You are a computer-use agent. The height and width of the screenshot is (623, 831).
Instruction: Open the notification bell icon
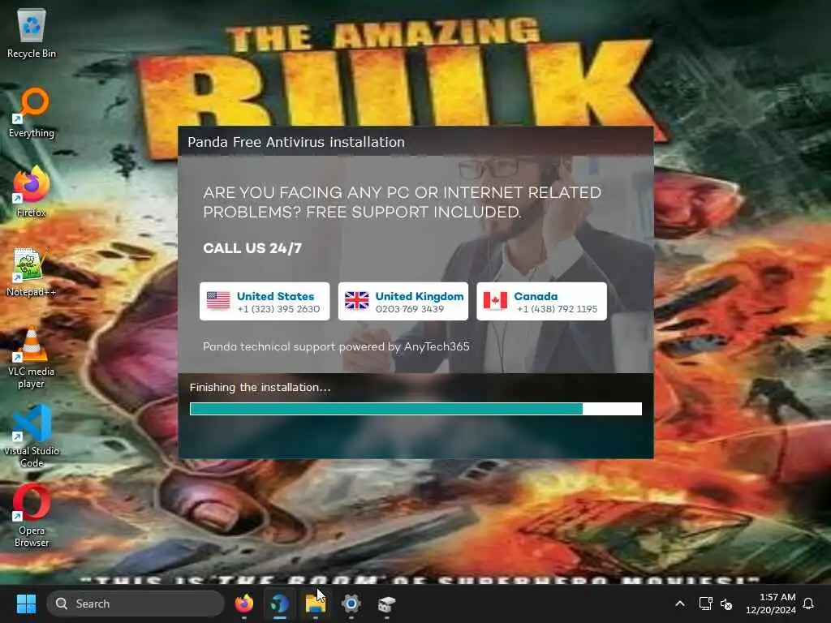click(808, 604)
